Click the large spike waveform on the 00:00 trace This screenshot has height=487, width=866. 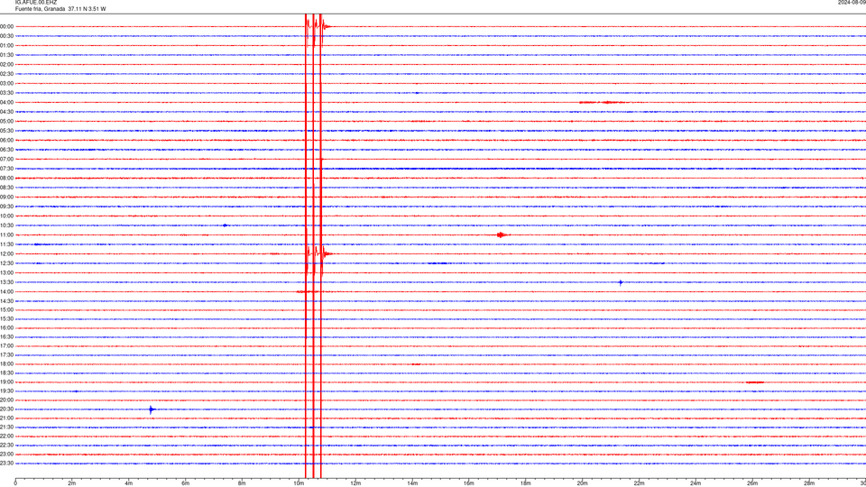pyautogui.click(x=318, y=26)
